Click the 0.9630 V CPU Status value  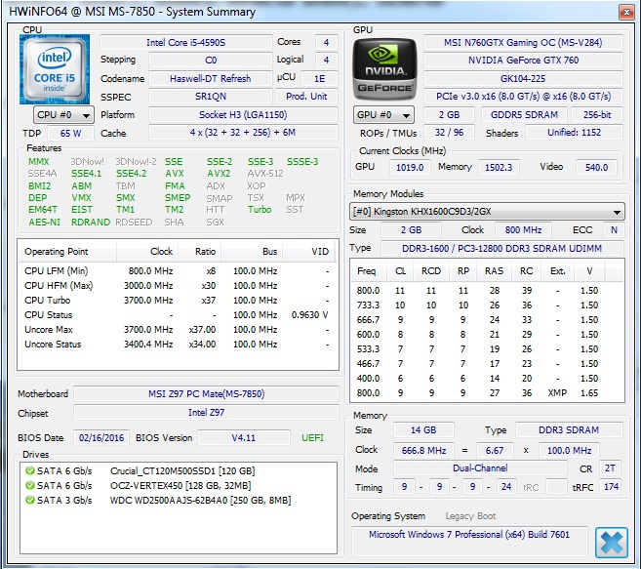click(x=309, y=315)
